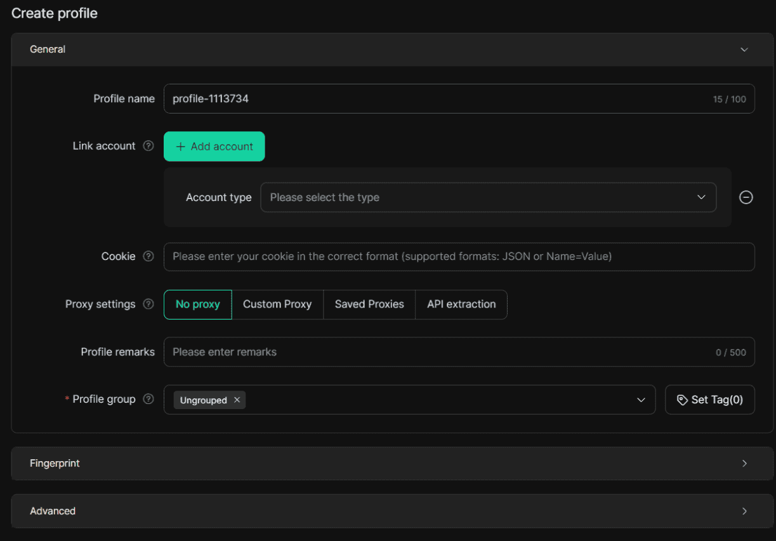Click the Profile remarks label
The height and width of the screenshot is (541, 776).
click(118, 351)
